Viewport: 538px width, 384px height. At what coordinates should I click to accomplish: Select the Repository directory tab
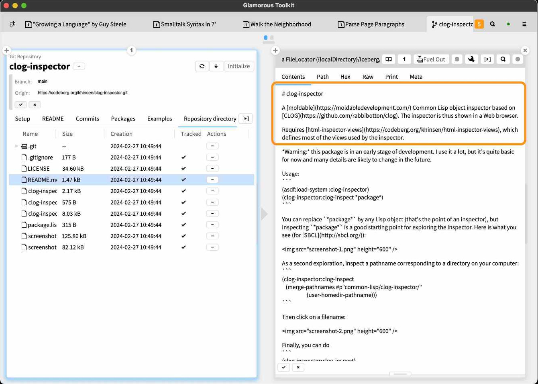(x=210, y=118)
